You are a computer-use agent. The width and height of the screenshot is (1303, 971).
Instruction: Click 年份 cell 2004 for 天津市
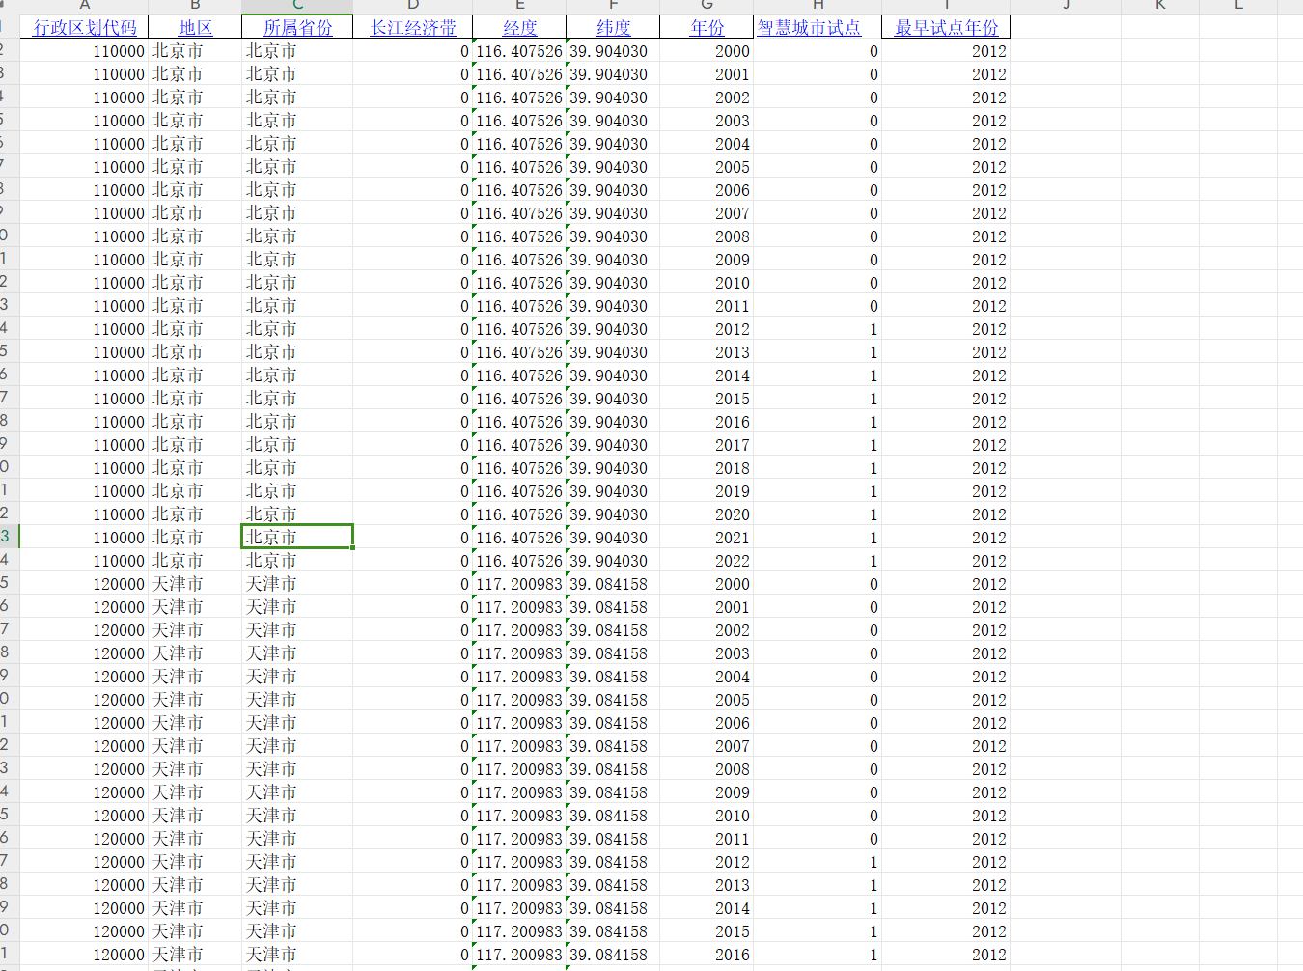(707, 677)
